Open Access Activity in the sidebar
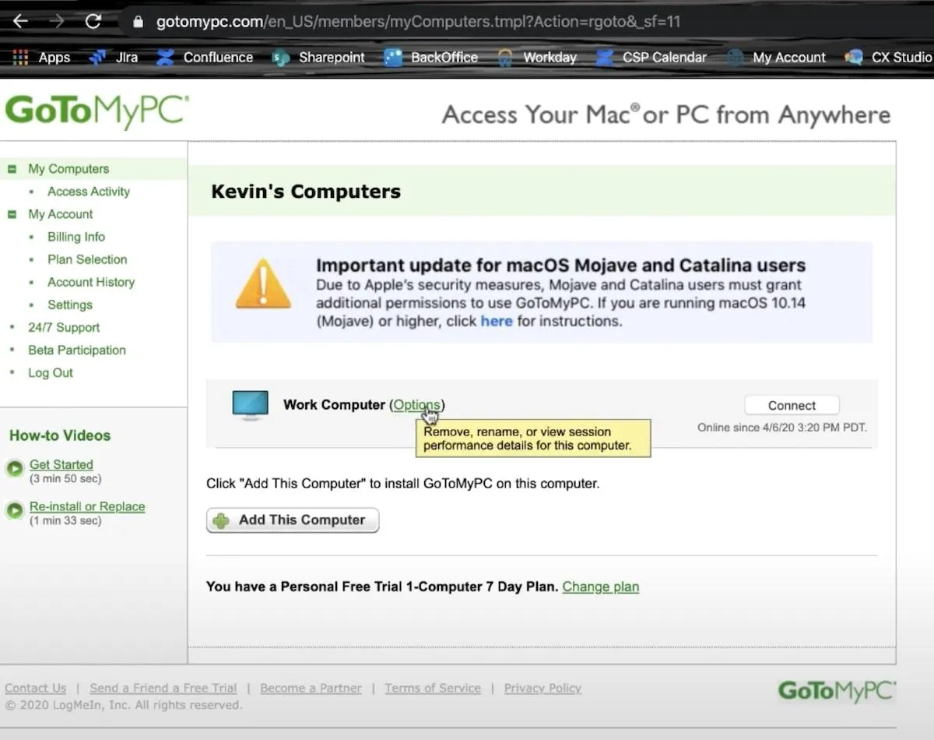Screen dimensions: 934x740 [x=89, y=191]
